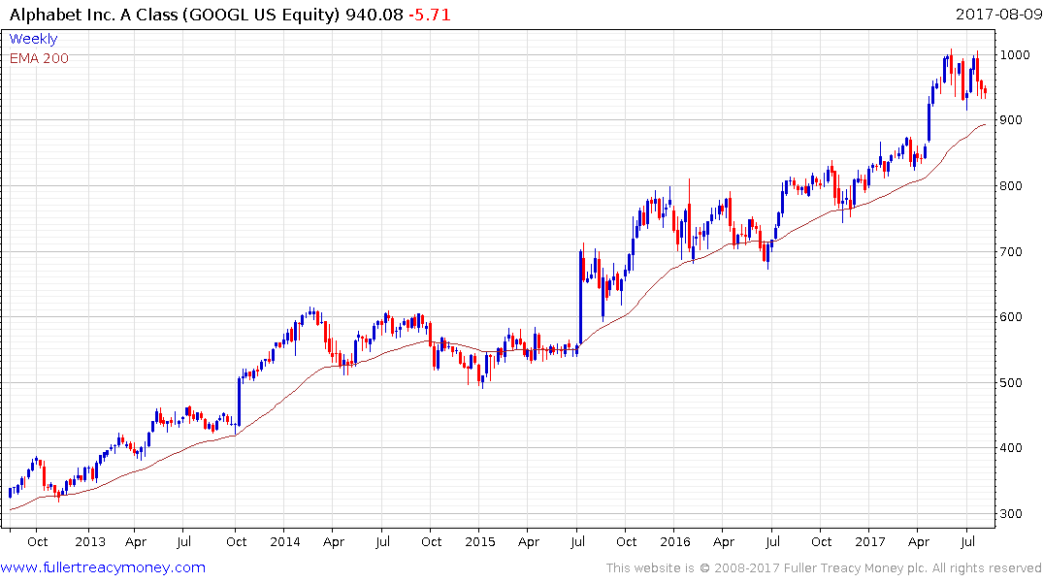This screenshot has height=582, width=1043.
Task: Click the EMA 200 legend label
Action: coord(39,58)
